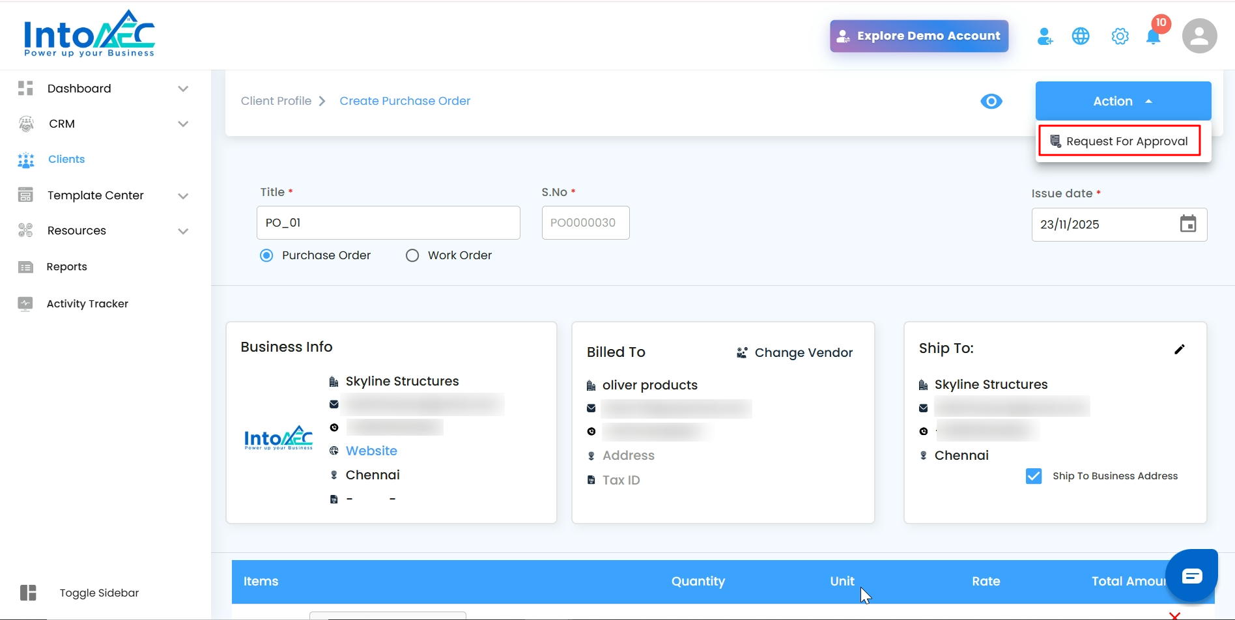Click the Change Vendor icon
Viewport: 1235px width, 620px height.
coord(742,353)
